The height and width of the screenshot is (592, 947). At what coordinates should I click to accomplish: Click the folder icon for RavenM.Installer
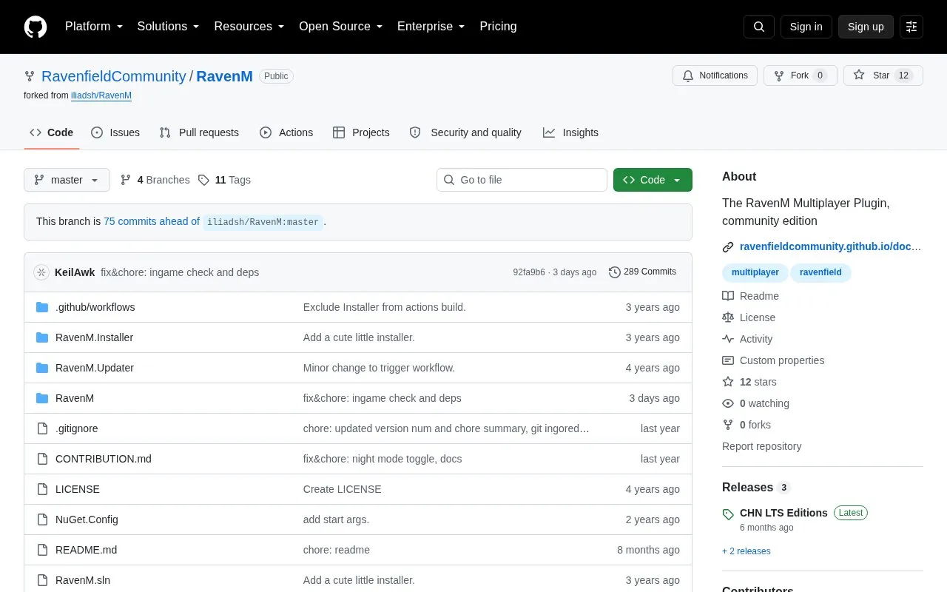(x=42, y=337)
